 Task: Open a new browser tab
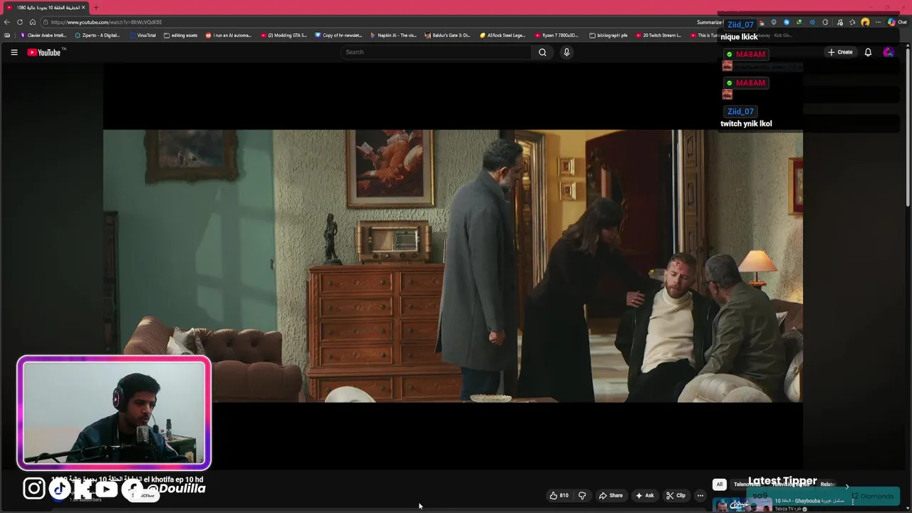click(95, 7)
